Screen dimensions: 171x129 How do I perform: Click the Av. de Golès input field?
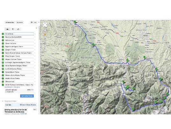[19, 34]
